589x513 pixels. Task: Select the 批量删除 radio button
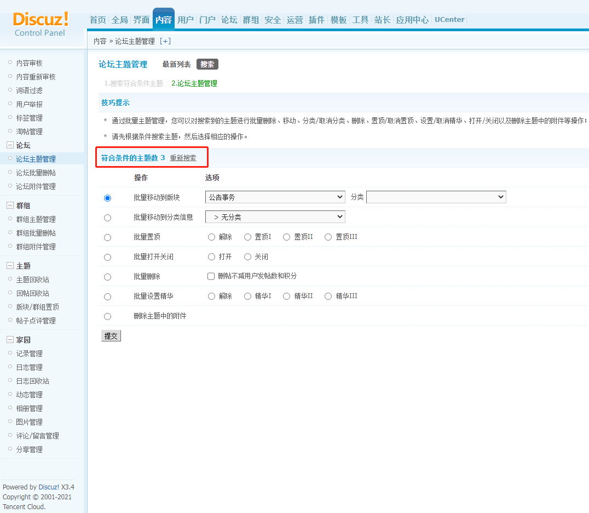point(107,277)
